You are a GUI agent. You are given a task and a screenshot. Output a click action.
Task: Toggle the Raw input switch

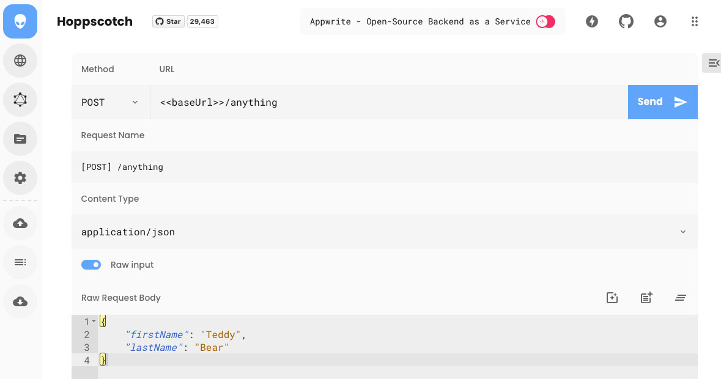coord(91,265)
